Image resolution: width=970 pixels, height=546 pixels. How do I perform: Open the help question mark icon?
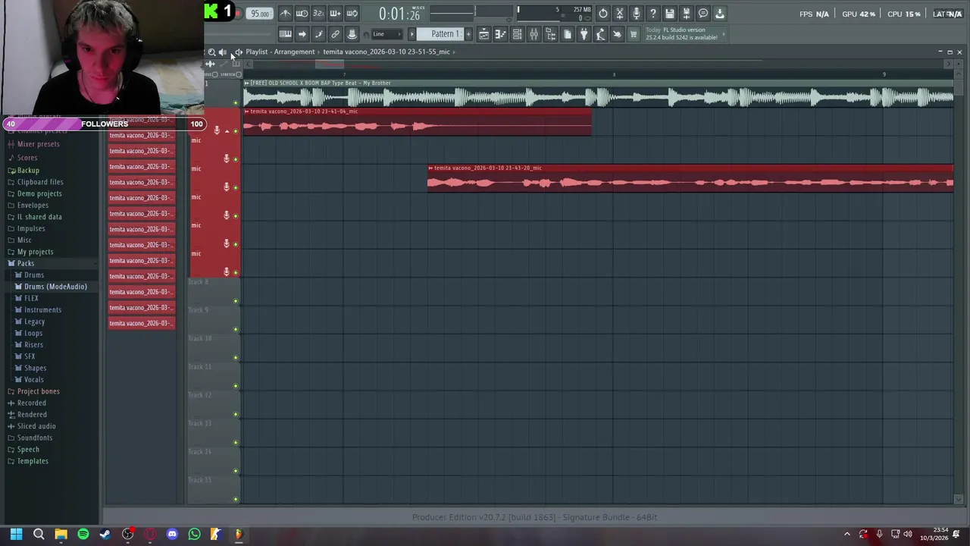click(652, 14)
